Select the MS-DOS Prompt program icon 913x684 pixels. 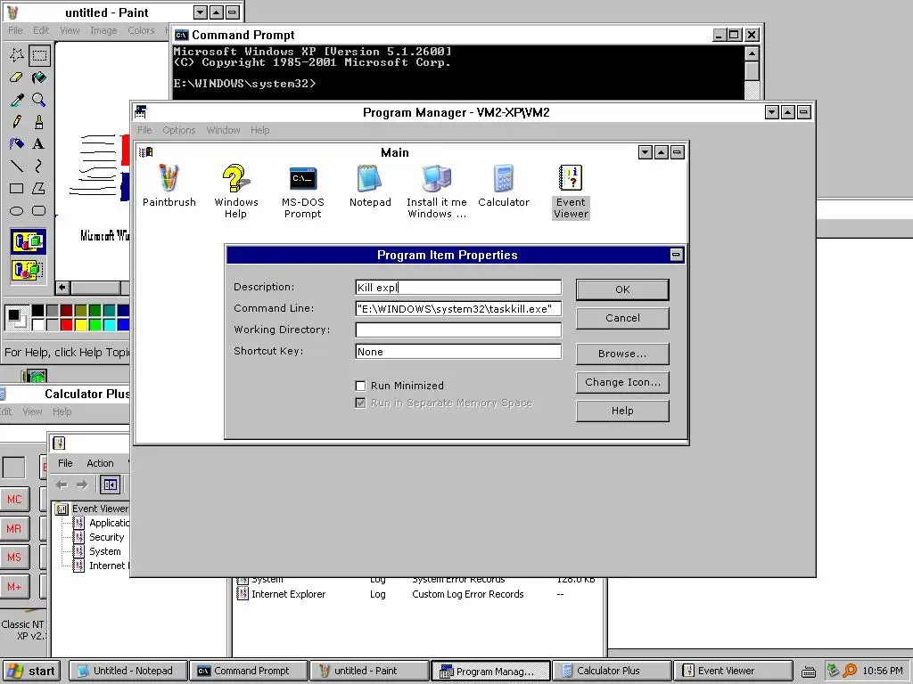(303, 192)
